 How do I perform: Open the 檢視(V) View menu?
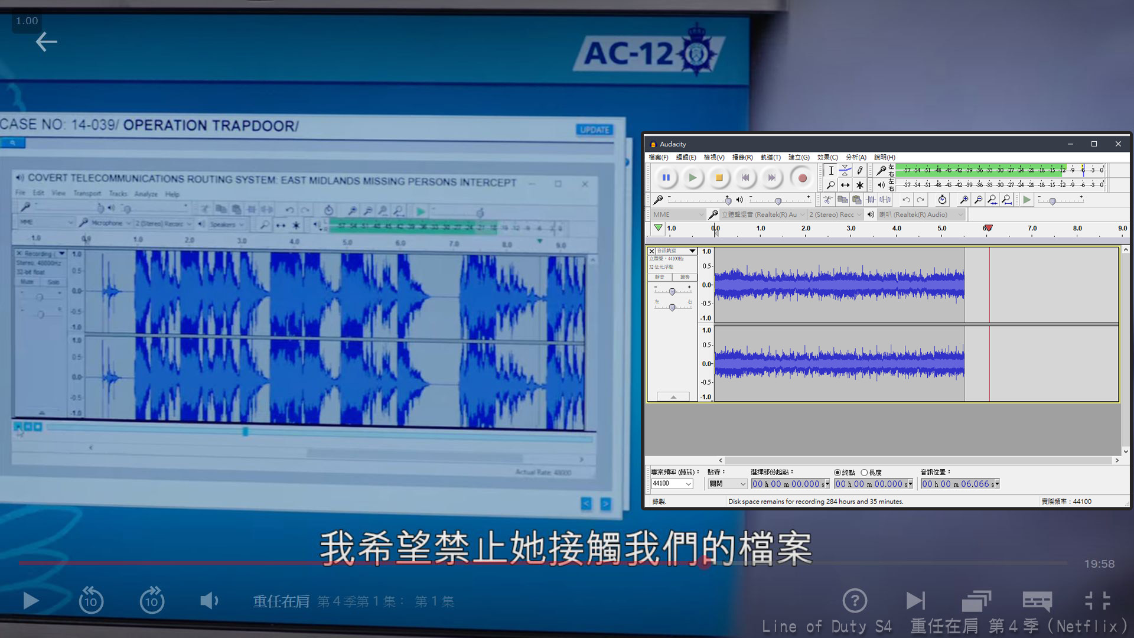(x=713, y=157)
